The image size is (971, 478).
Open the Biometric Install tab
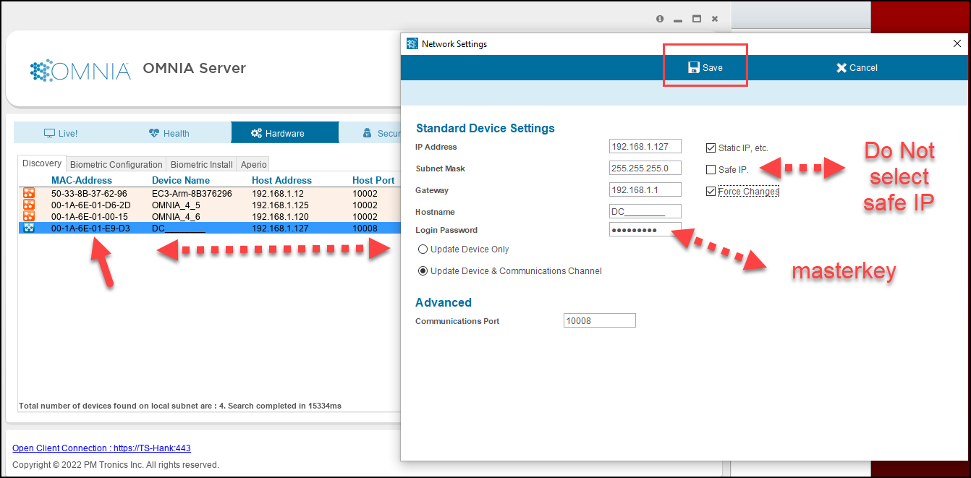click(x=202, y=164)
